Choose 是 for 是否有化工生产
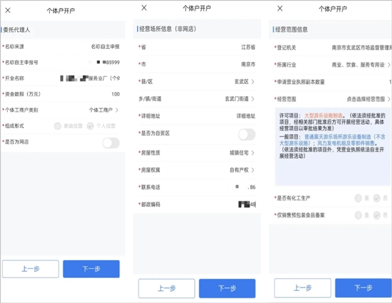 tap(359, 198)
